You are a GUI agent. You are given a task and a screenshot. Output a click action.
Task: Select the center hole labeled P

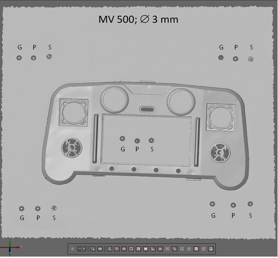point(137,141)
